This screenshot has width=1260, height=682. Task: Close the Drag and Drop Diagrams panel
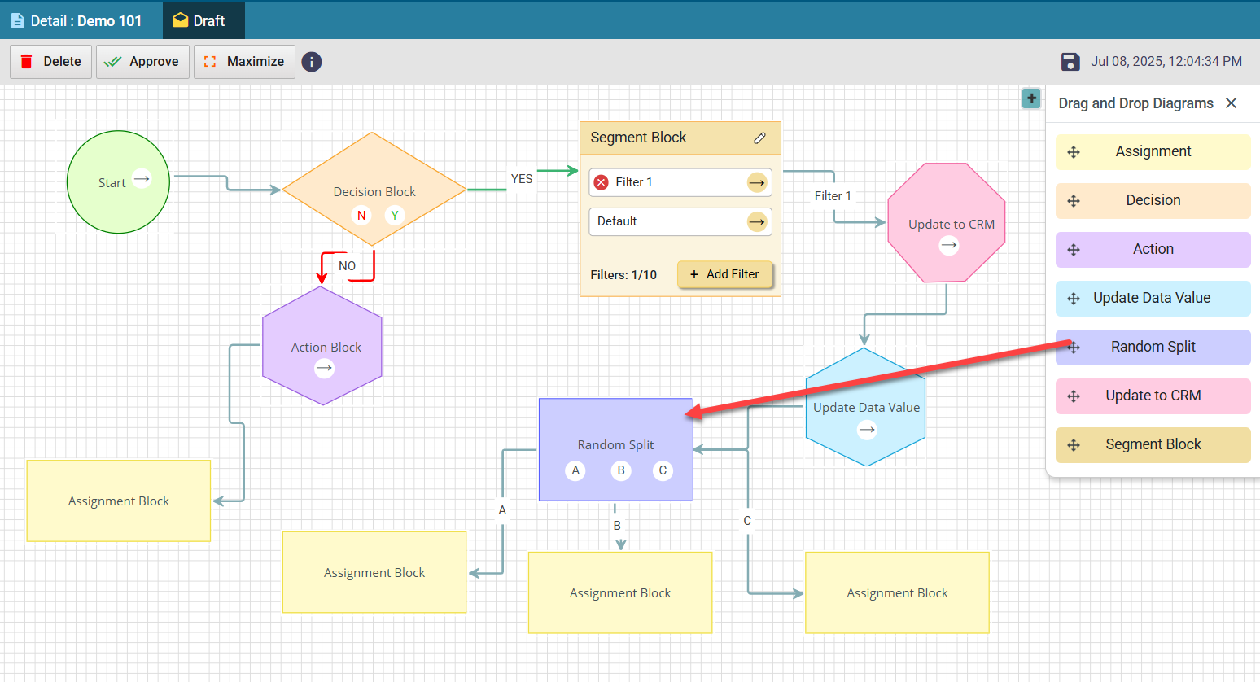[1232, 103]
